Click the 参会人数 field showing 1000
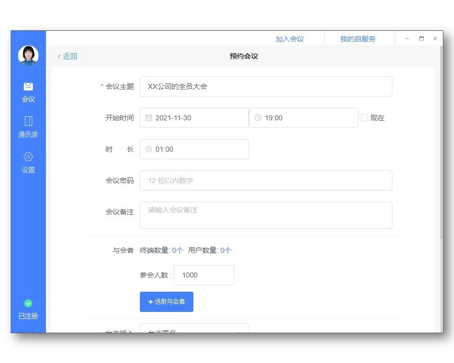454x363 pixels. pyautogui.click(x=204, y=275)
